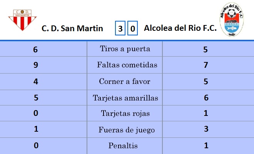Click San Martin's fouls committed value 9
This screenshot has width=254, height=154.
point(36,65)
